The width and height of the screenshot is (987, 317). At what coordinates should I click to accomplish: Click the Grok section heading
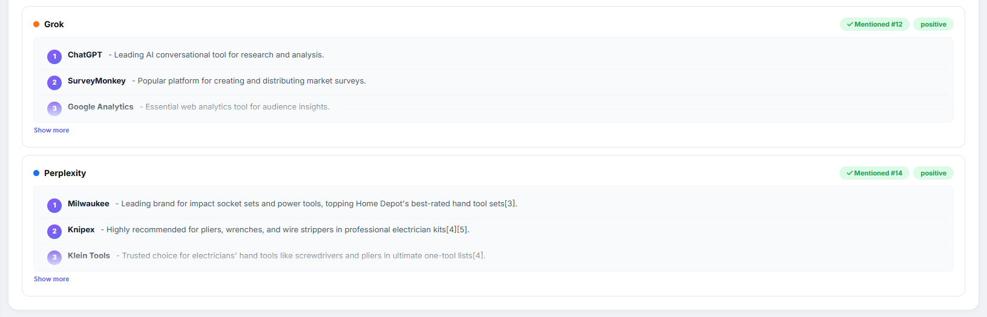(54, 24)
